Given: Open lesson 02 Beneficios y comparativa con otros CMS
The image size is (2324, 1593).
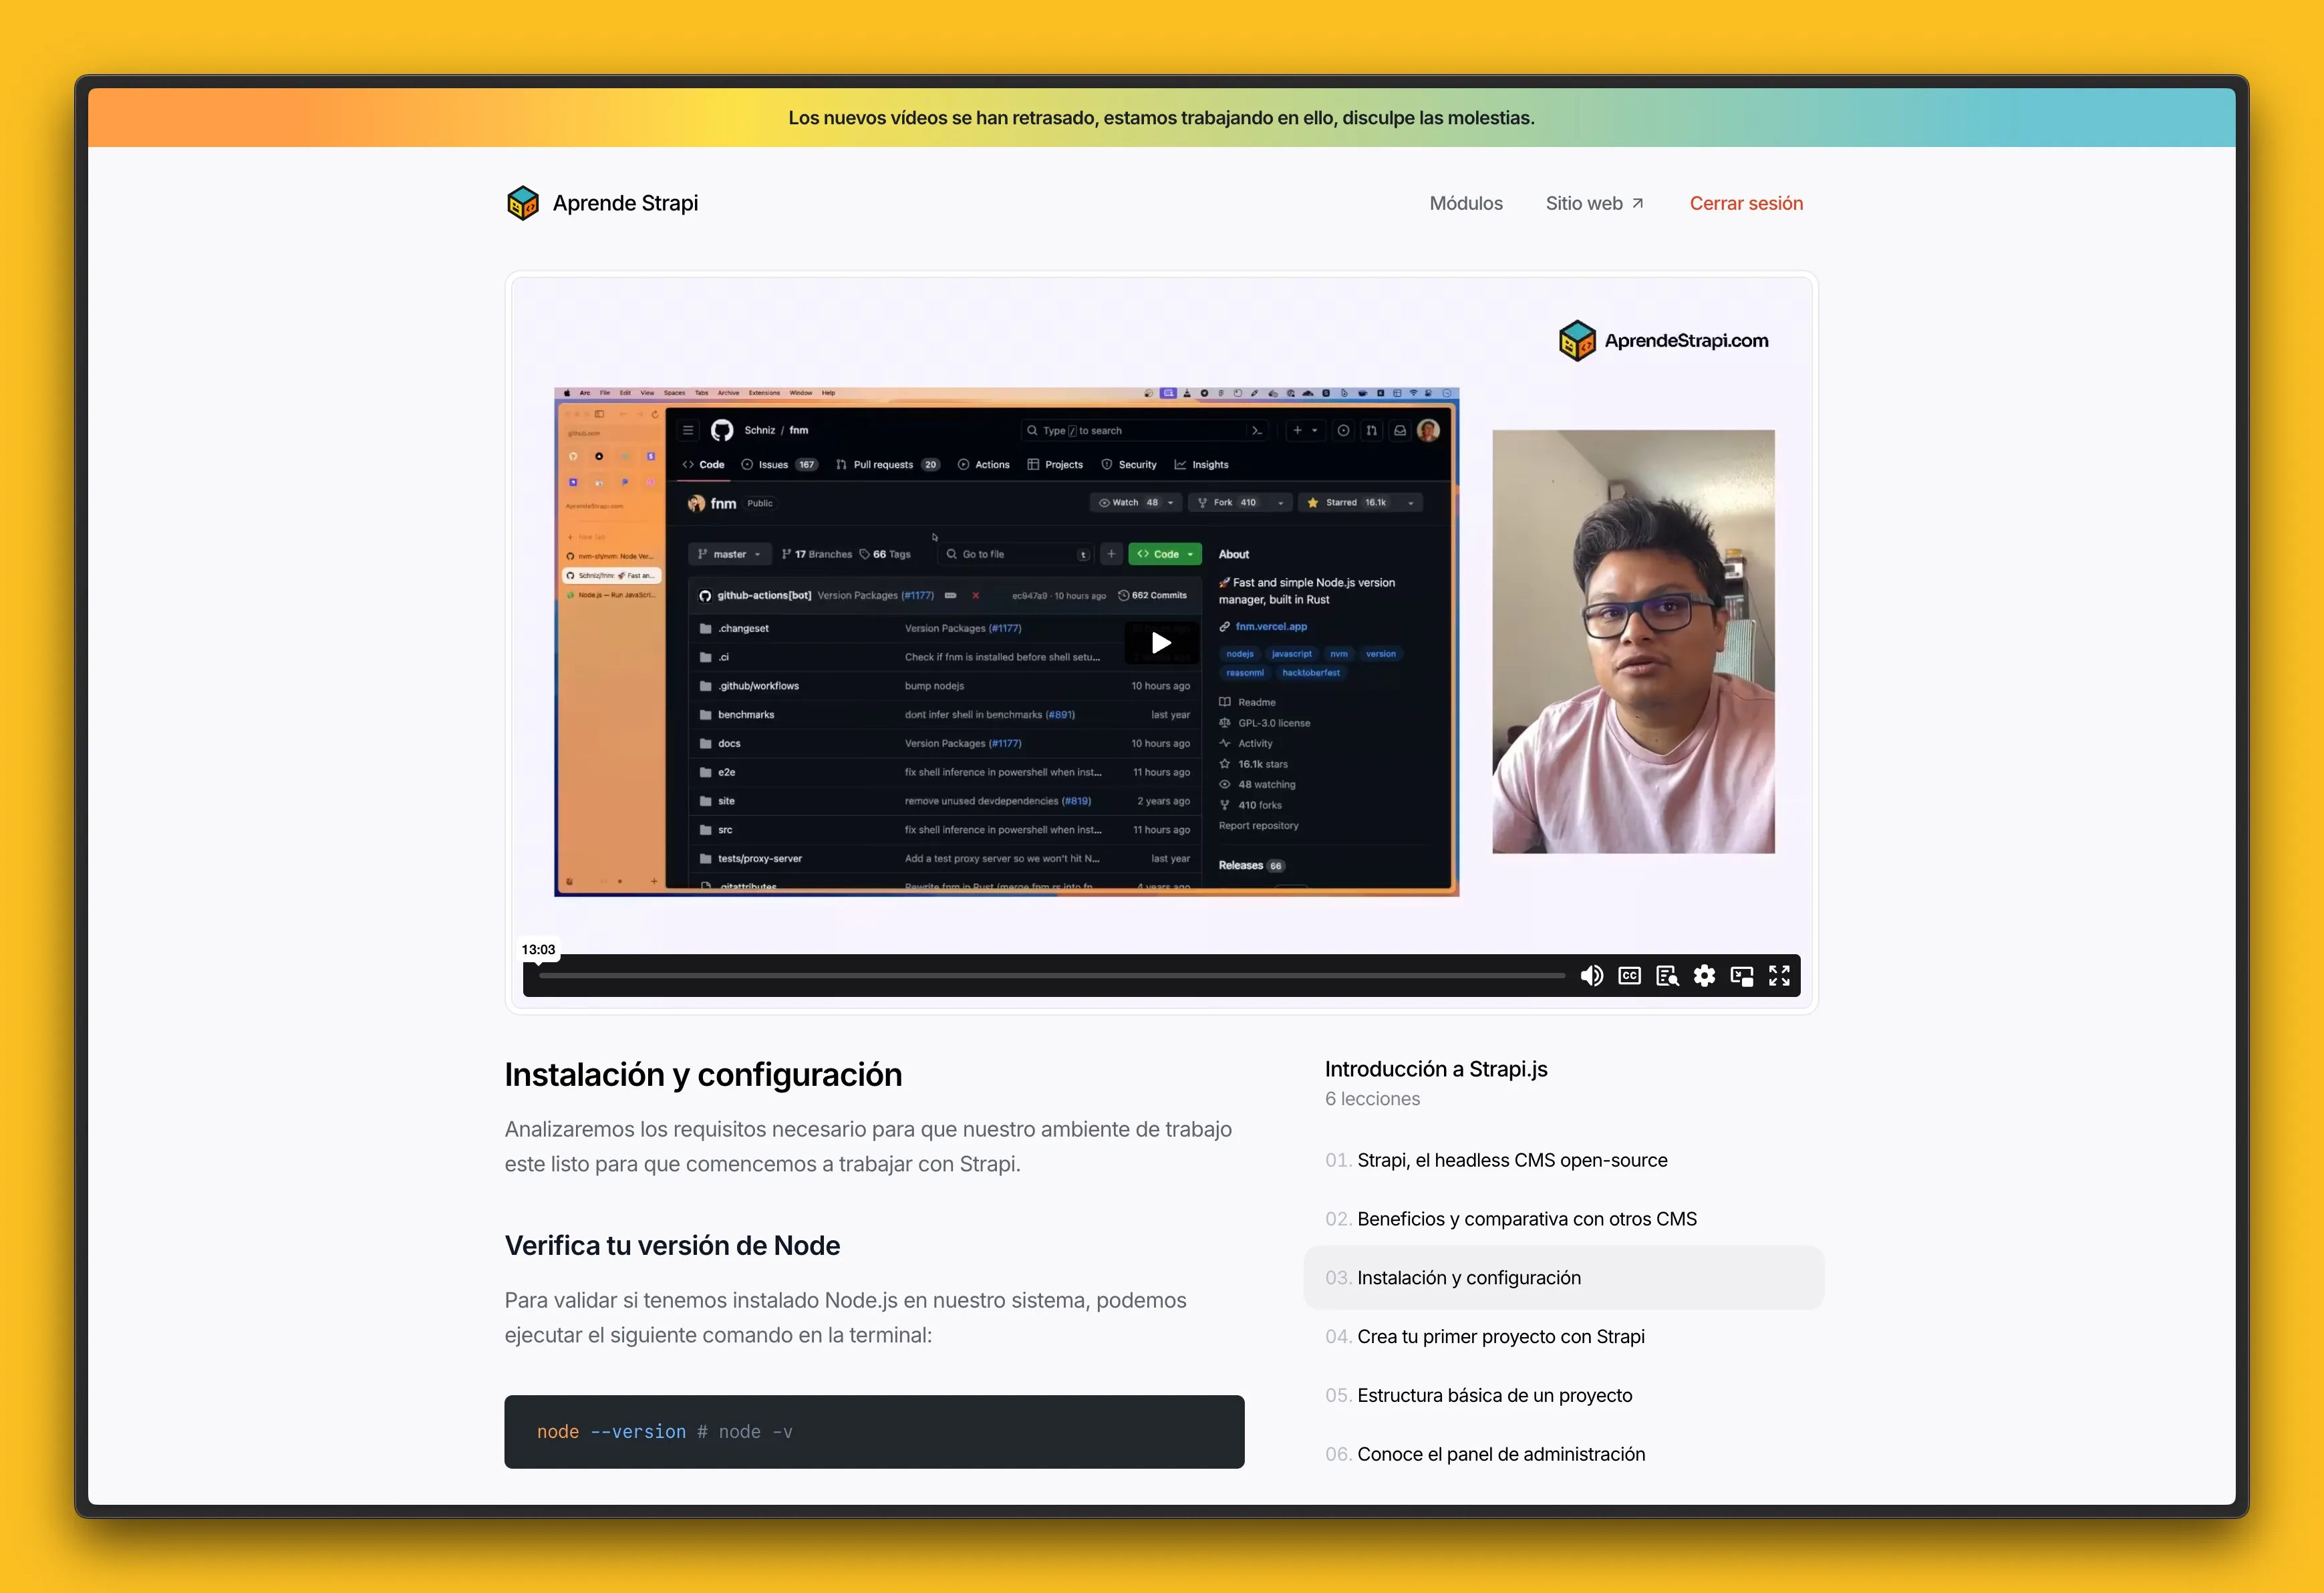Looking at the screenshot, I should [1511, 1219].
